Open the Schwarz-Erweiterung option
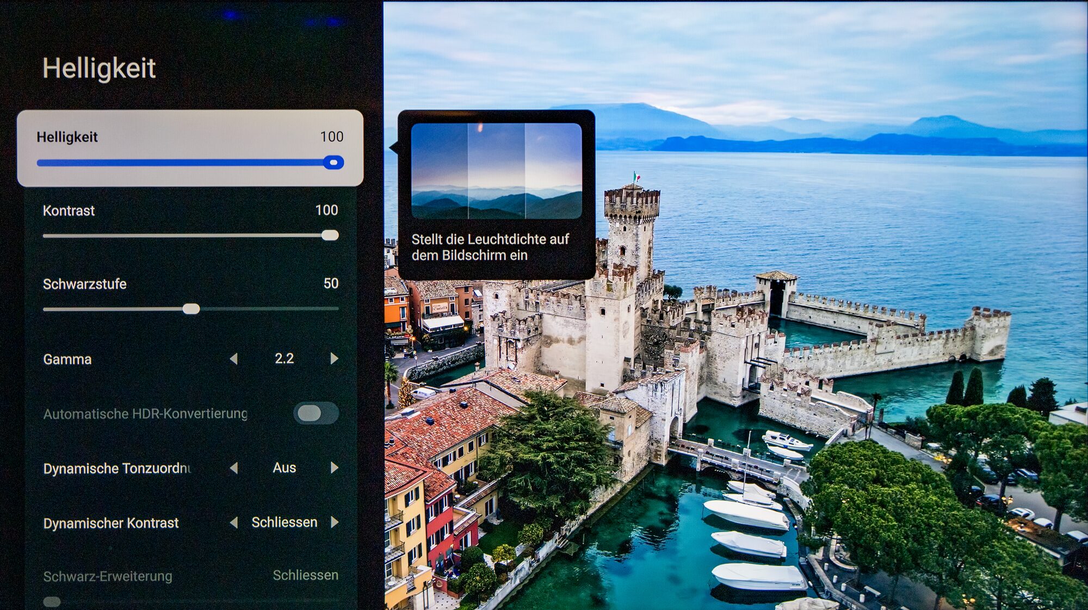This screenshot has height=610, width=1088. click(108, 576)
